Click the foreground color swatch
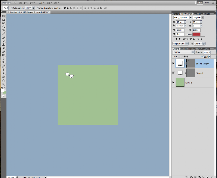Screen dimensions: 217x178 pos(3,91)
